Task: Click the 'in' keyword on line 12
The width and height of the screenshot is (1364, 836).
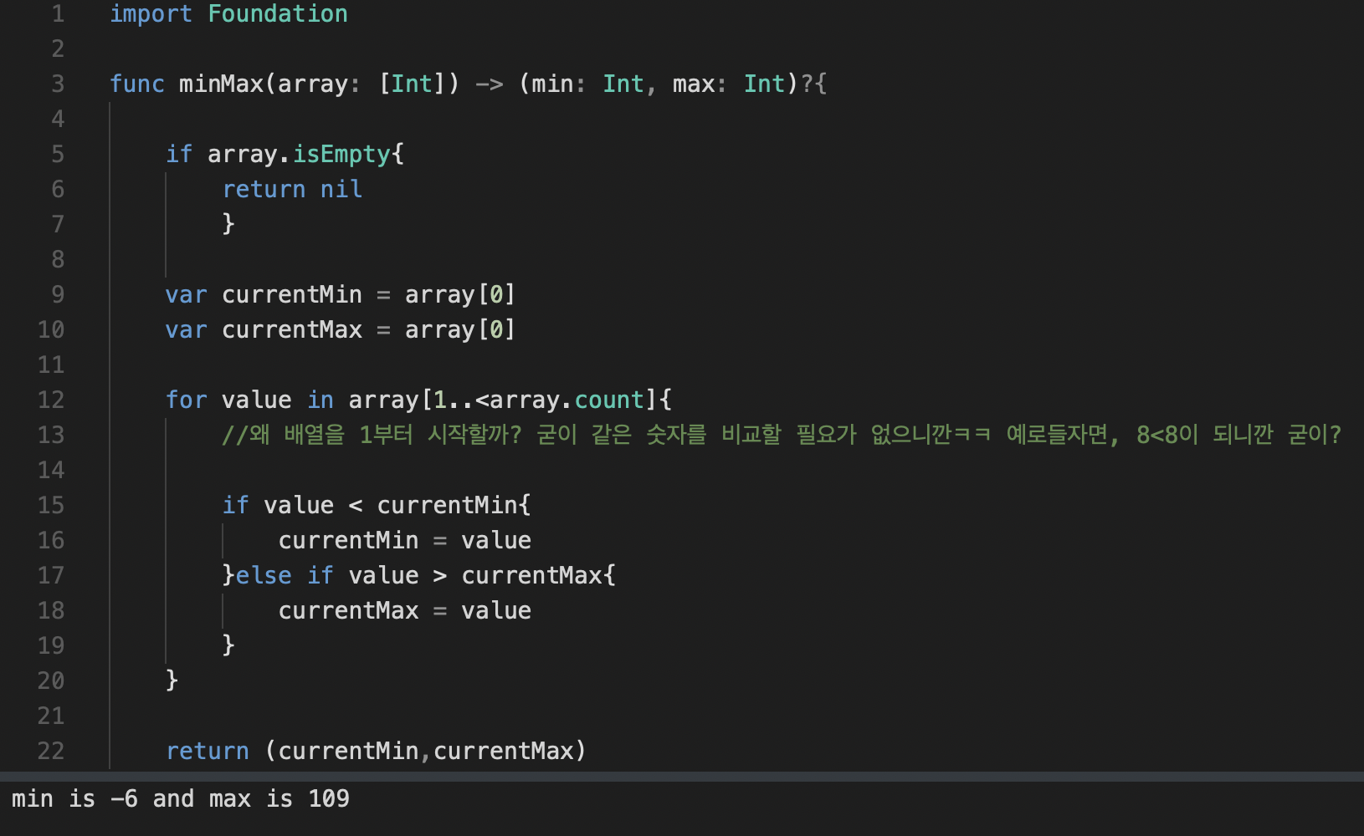Action: point(320,400)
